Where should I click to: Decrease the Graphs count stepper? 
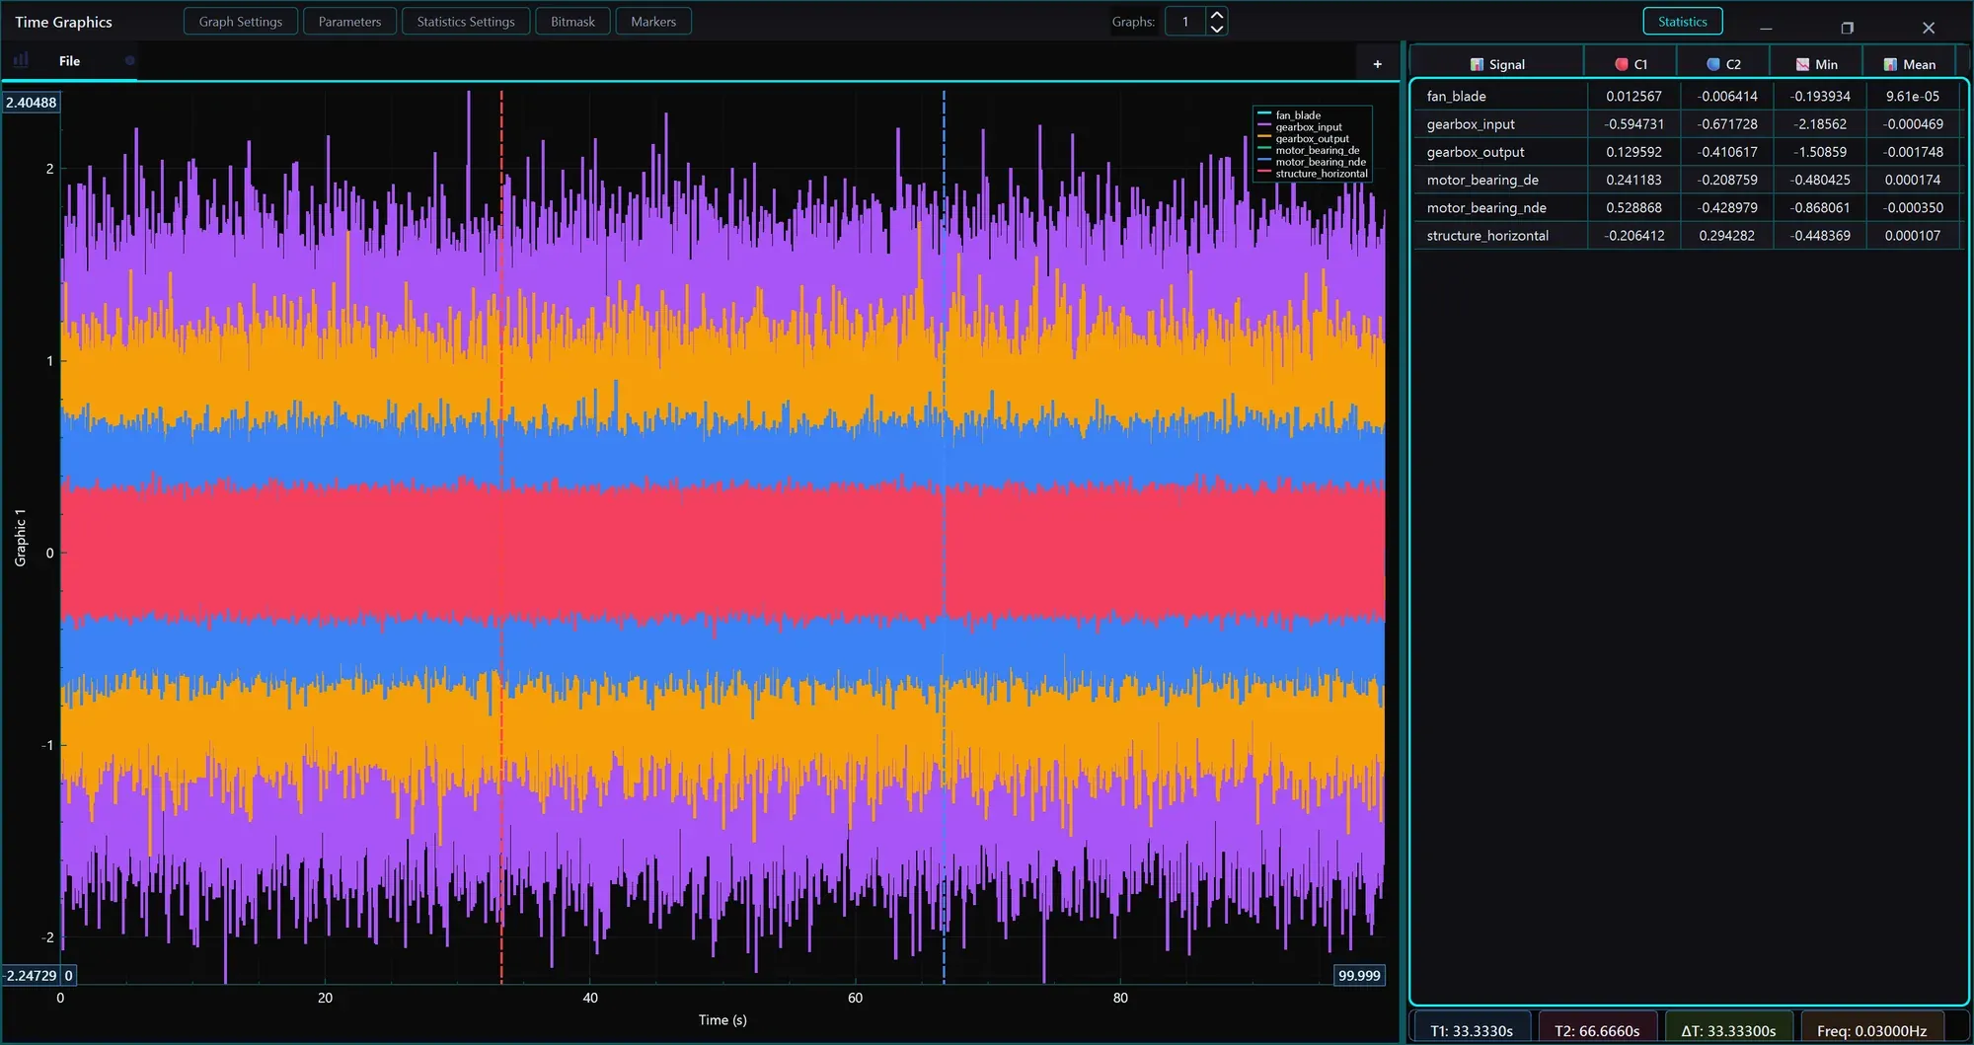tap(1217, 29)
